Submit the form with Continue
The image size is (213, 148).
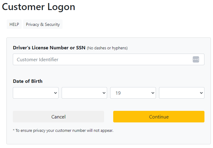(x=159, y=117)
